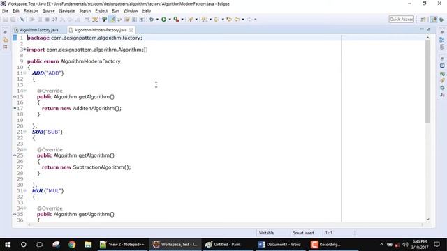Maximize the editor area
This screenshot has height=251, width=447.
pos(429,29)
